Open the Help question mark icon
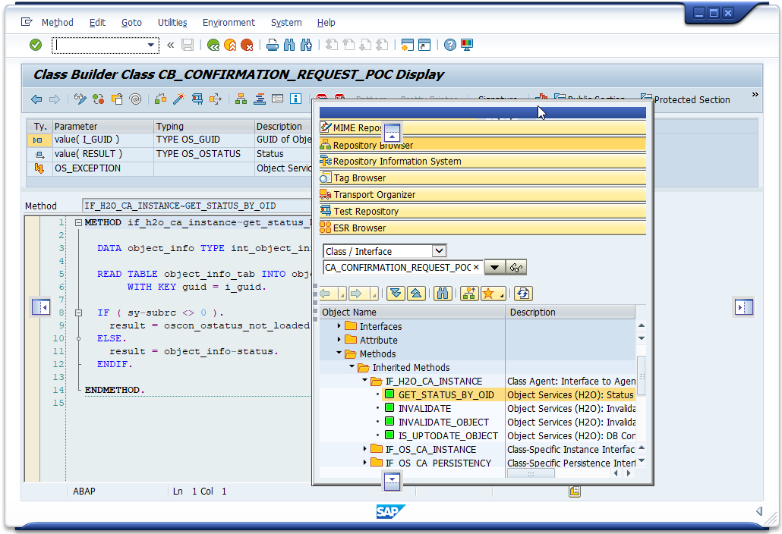This screenshot has width=782, height=534. point(450,45)
